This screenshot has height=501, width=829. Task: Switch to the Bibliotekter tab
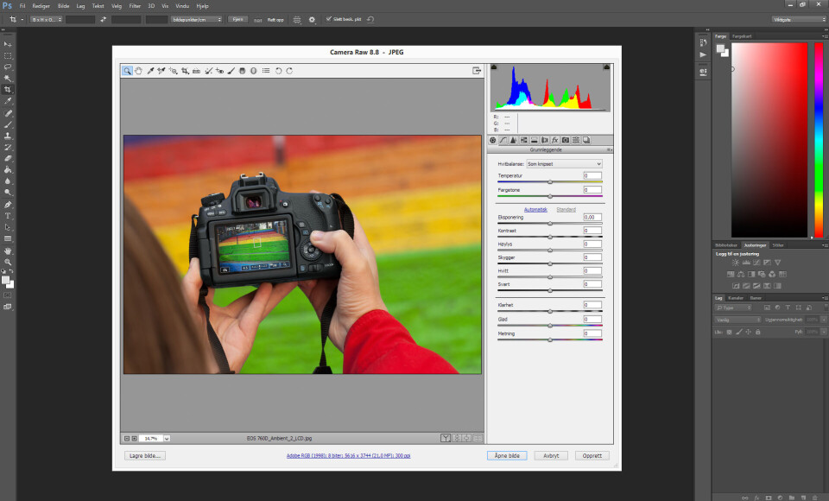(726, 245)
